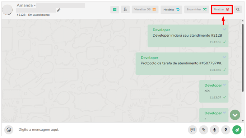Select the '#2128 - Em atendimento' status text
This screenshot has height=138, width=246.
point(33,15)
